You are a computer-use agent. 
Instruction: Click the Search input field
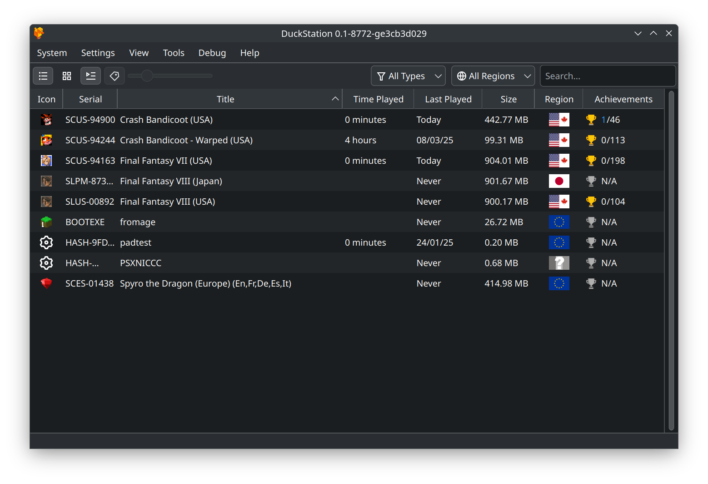point(608,76)
